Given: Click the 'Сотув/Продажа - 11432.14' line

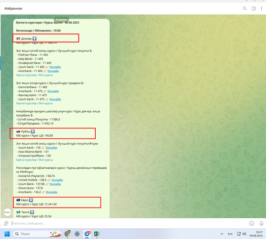Looking at the screenshot, I should 35,123.
